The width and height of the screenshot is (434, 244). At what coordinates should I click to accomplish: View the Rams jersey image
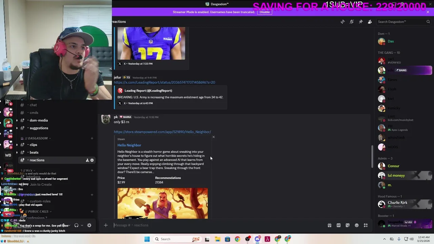tap(151, 43)
